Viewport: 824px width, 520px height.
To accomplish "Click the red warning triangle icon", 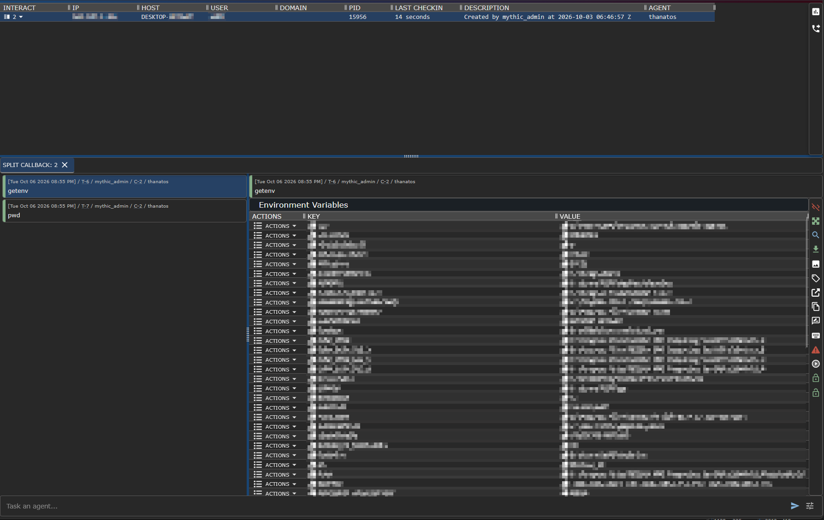I will (816, 350).
